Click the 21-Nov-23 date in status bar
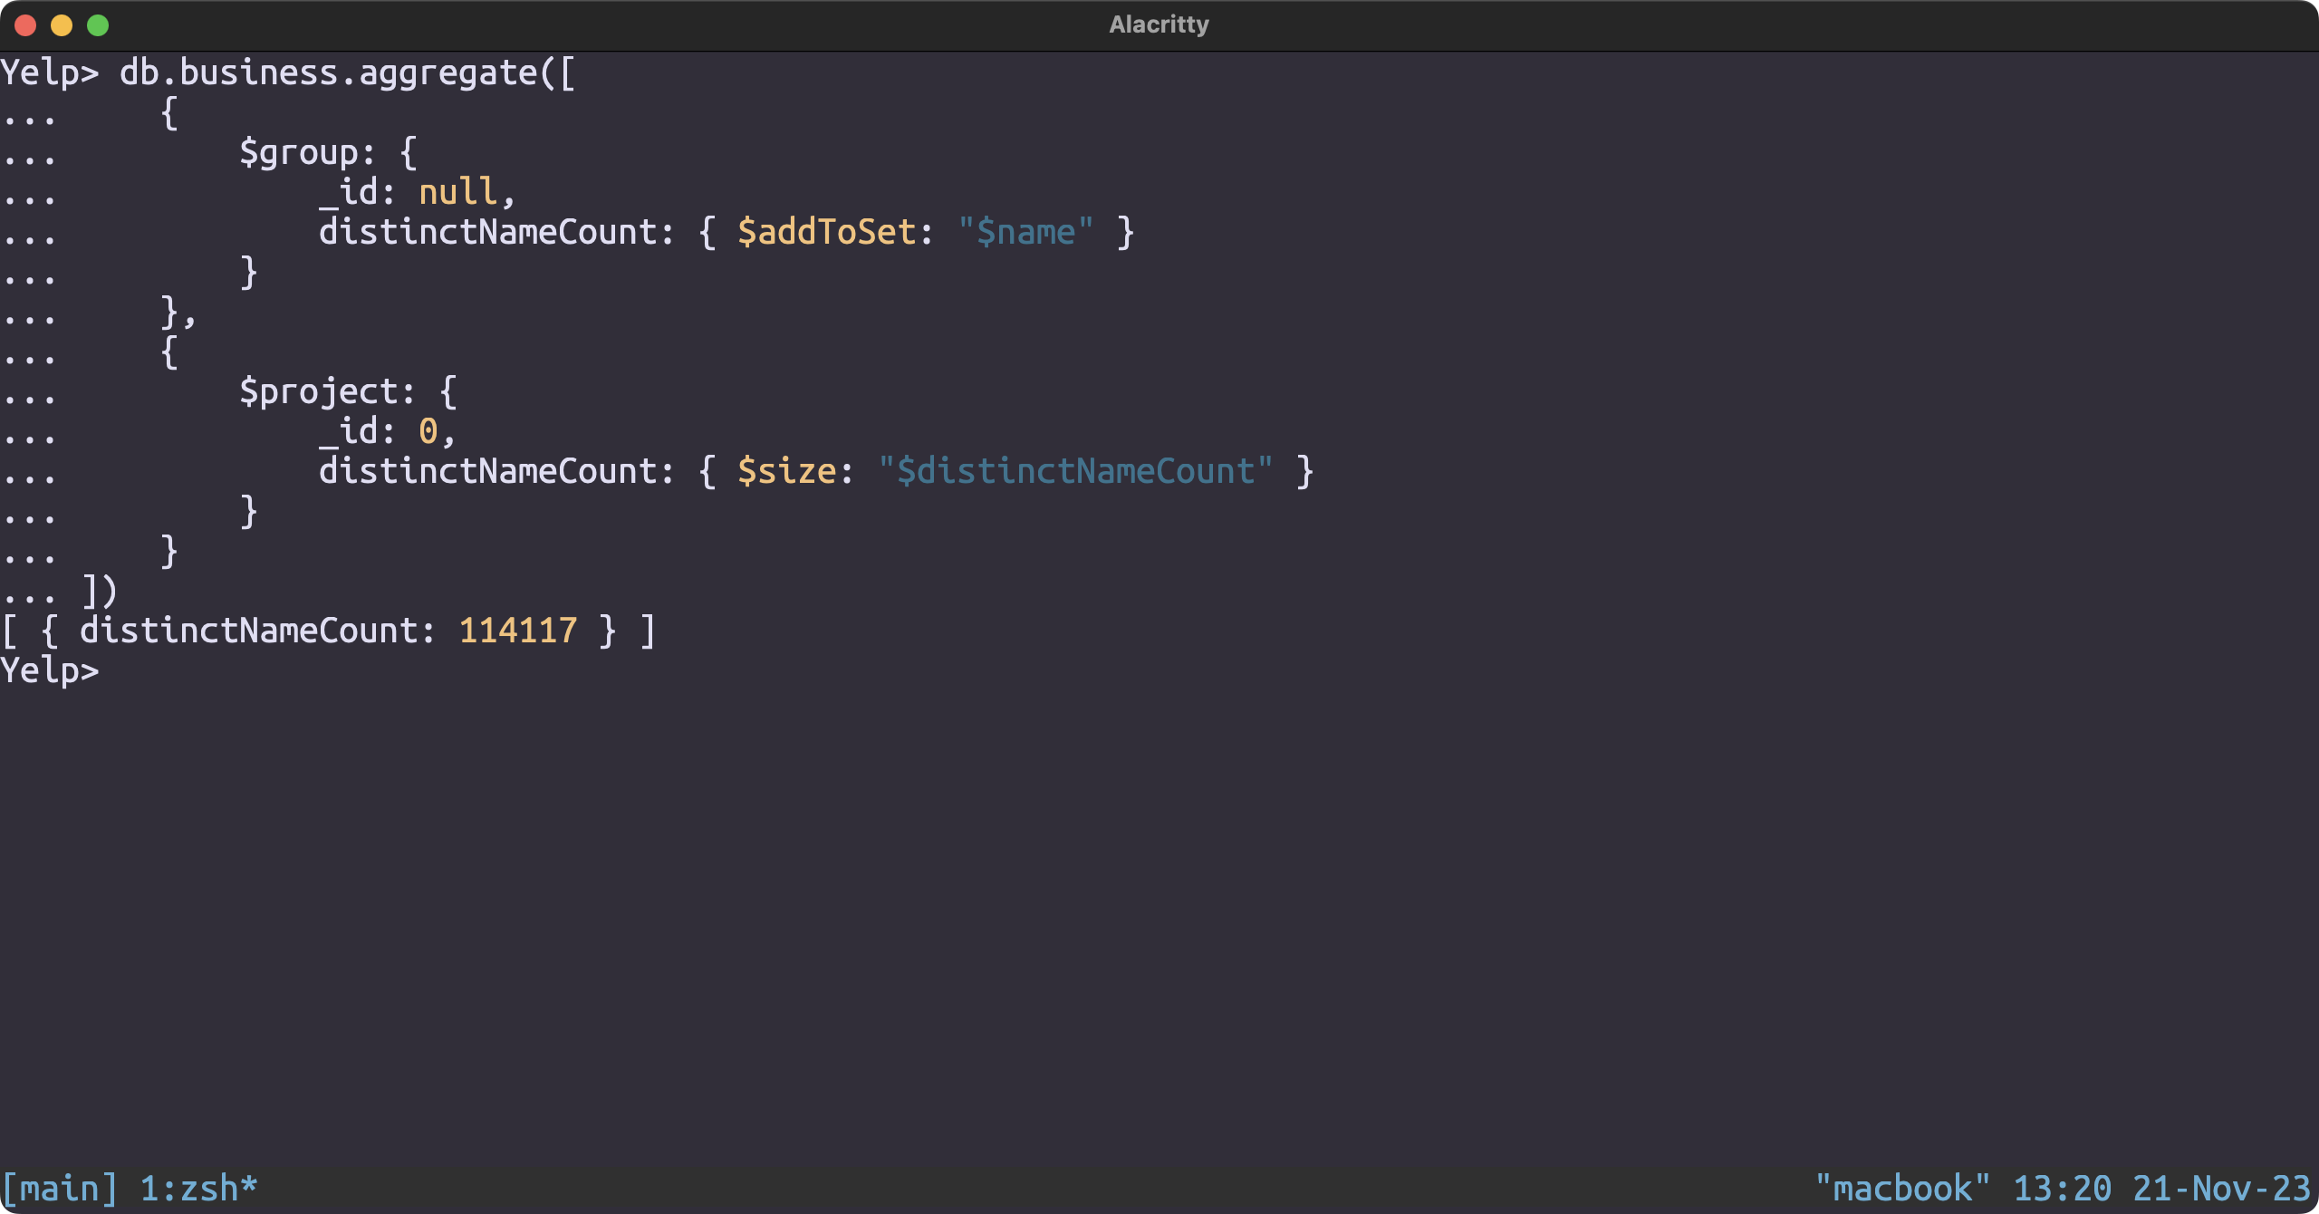 click(2221, 1189)
